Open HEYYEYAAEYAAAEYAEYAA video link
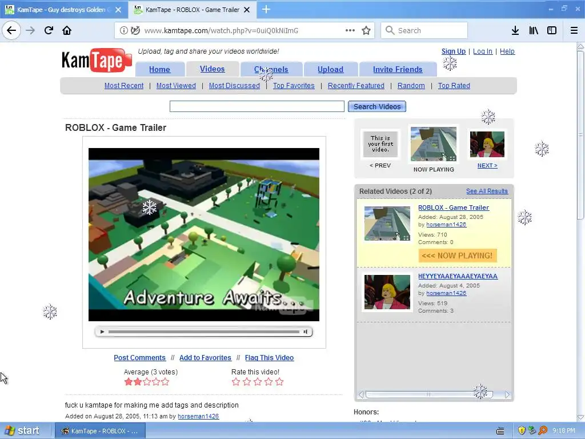Screen dimensions: 585x439 pos(458,276)
